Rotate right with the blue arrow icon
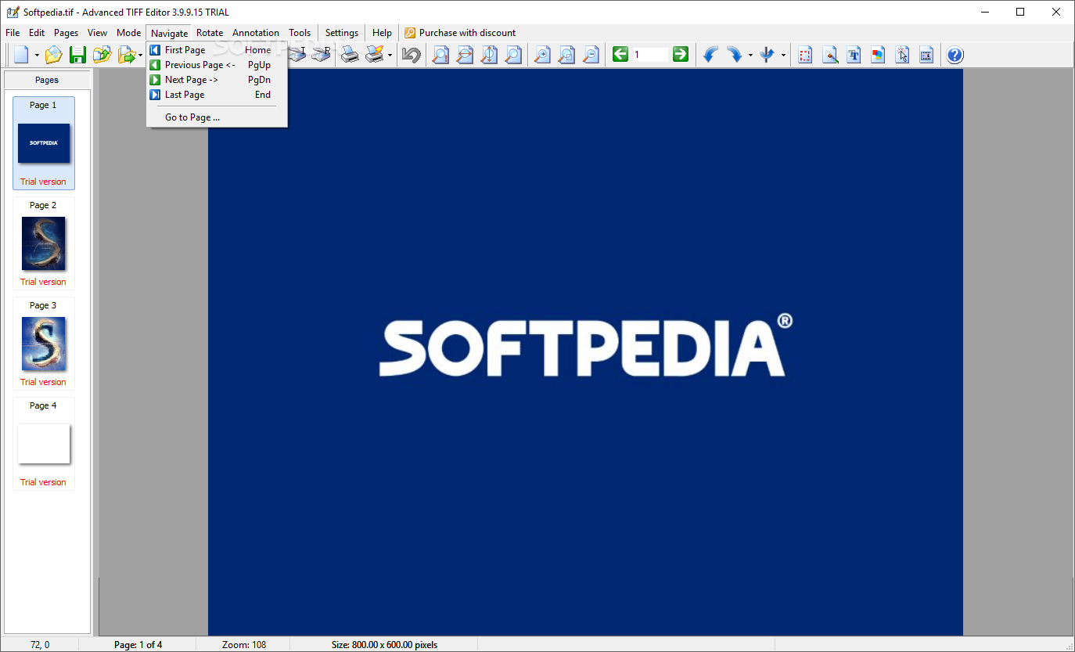The width and height of the screenshot is (1075, 652). click(x=734, y=55)
